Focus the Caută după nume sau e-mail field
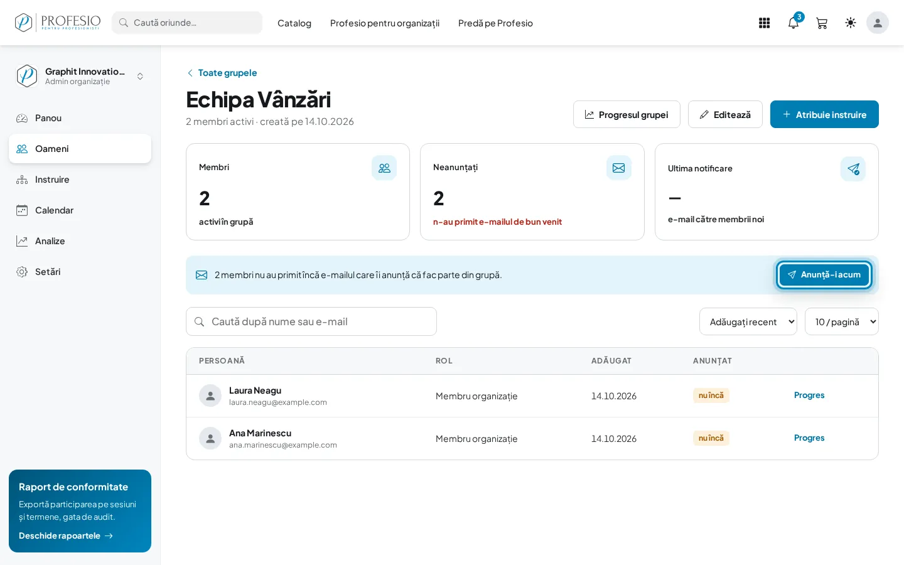904x565 pixels. [311, 321]
